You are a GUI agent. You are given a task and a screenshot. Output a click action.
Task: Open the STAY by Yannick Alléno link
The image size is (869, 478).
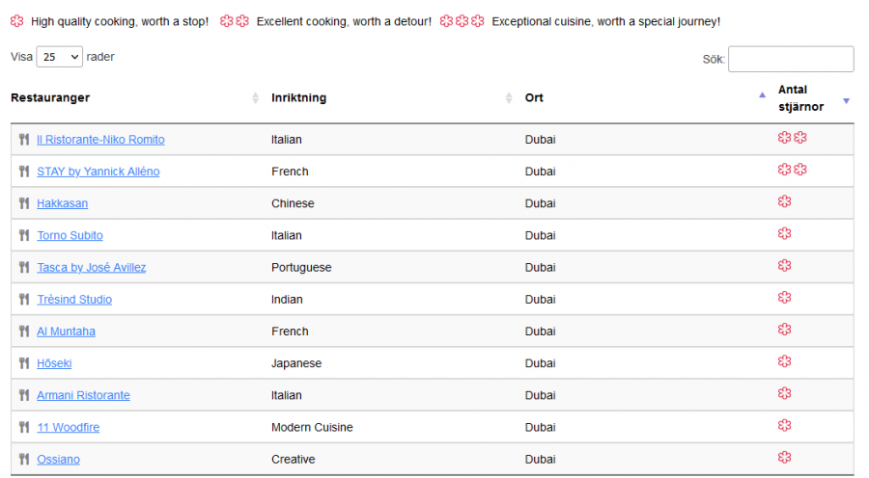click(98, 172)
